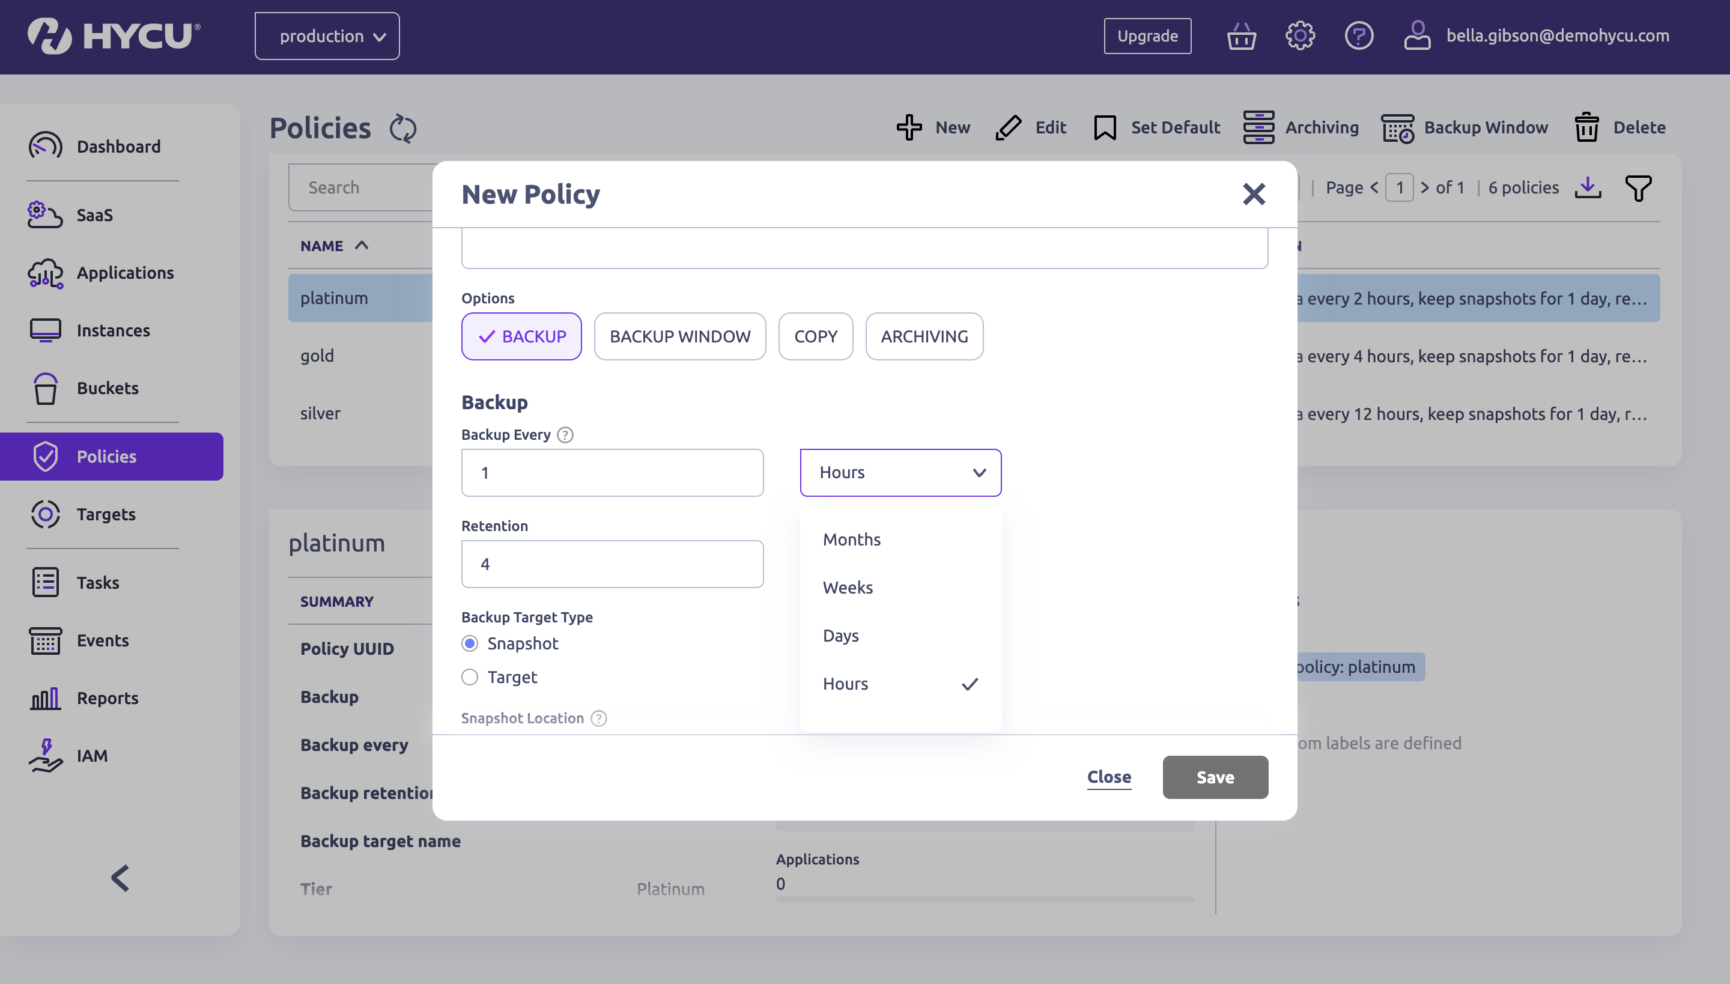Switch to the SUMMARY tab
This screenshot has width=1730, height=984.
(336, 600)
